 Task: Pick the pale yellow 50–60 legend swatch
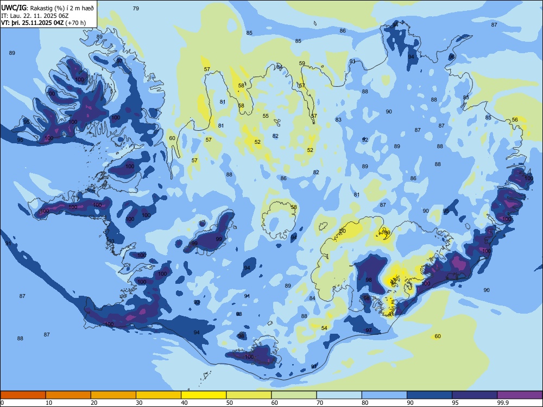coord(249,395)
